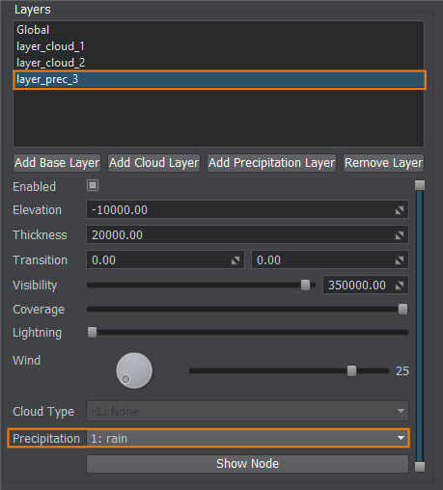Screen dimensions: 443x490
Task: Open the Cloud Type dropdown
Action: [x=247, y=411]
